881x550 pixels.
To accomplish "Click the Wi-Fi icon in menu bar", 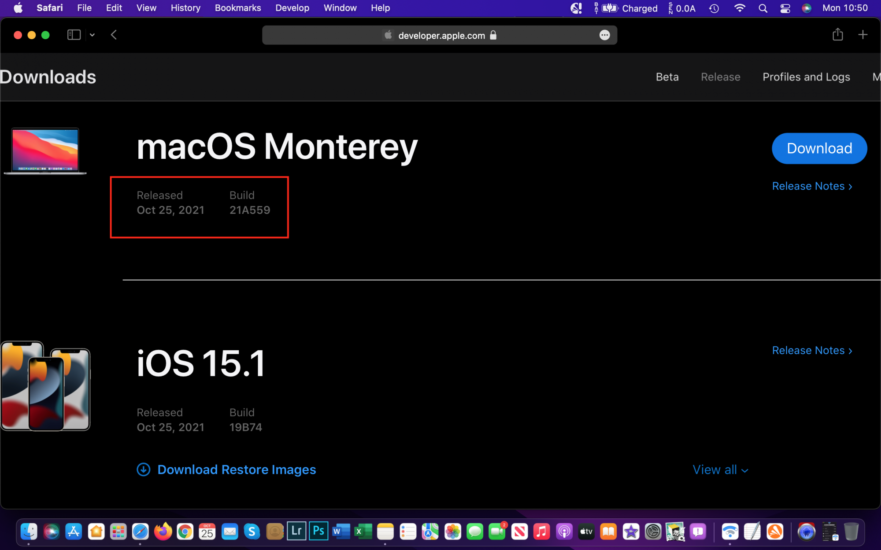I will 740,8.
